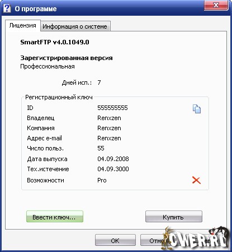
Task: Click the Купить button
Action: (x=173, y=217)
